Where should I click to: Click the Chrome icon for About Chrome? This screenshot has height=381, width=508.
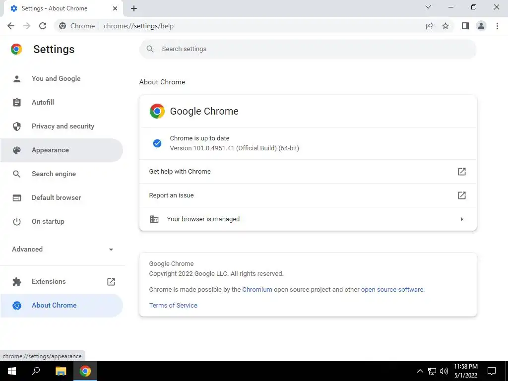click(16, 306)
